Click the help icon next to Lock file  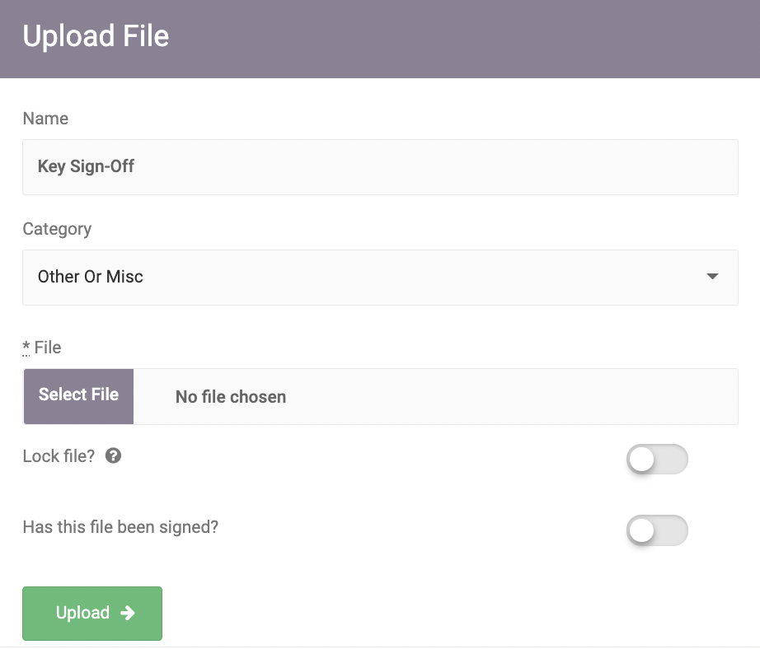114,455
